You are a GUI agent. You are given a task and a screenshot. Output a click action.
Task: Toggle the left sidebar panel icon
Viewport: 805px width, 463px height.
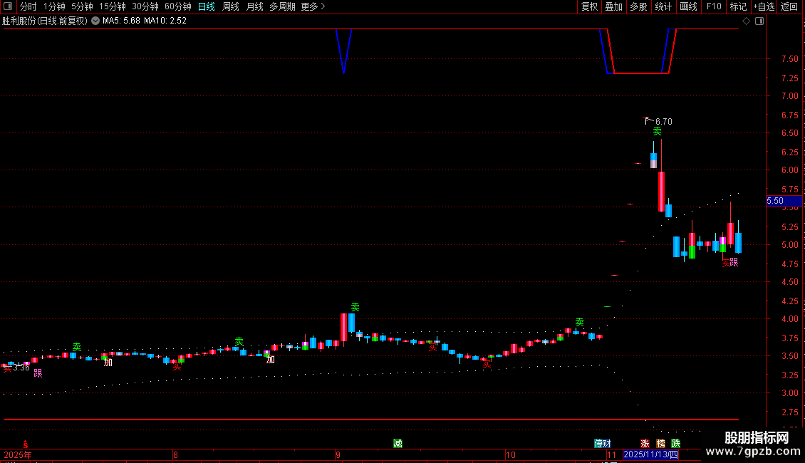point(8,6)
